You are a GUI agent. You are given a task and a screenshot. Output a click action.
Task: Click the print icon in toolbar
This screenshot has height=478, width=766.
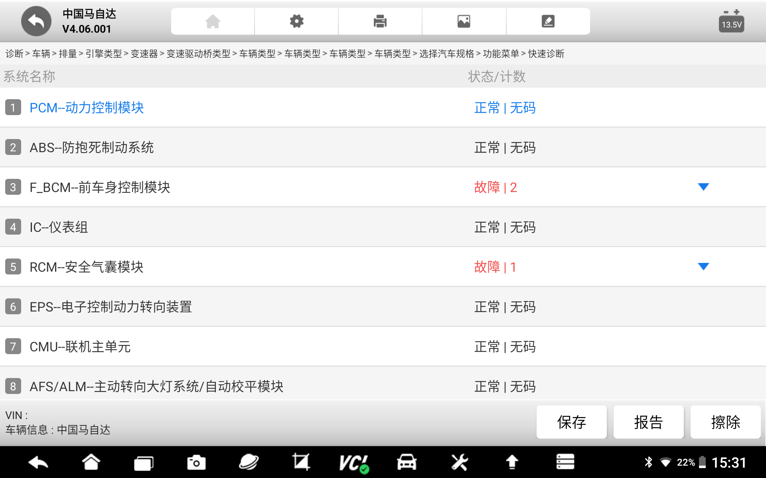coord(380,22)
